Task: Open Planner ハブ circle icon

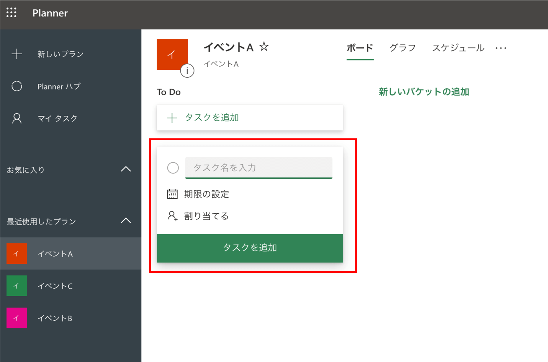Action: [x=17, y=86]
